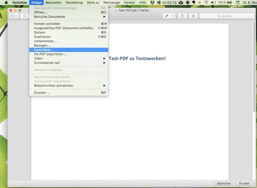Open the Darstellung menu
Screen dimensions: 257x188
[x=74, y=2]
